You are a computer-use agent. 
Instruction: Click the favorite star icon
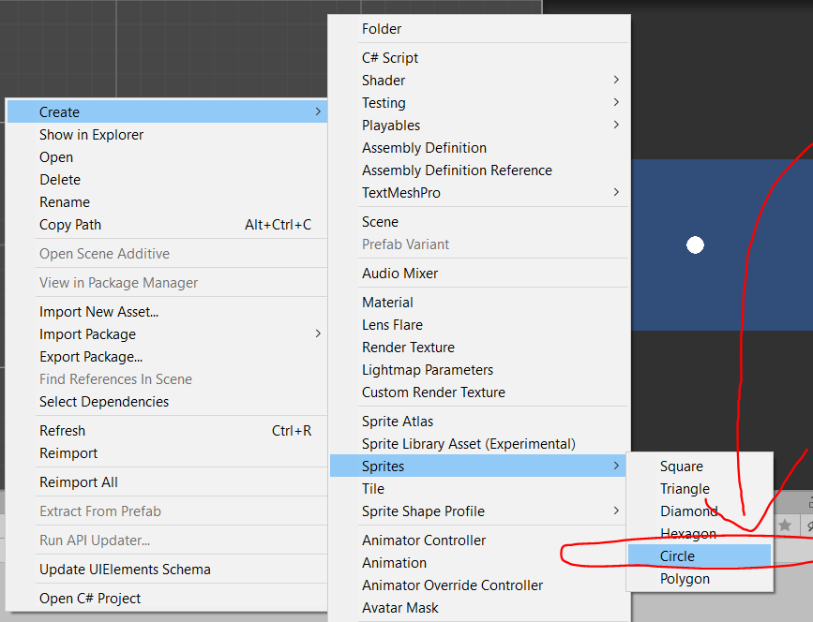tap(785, 526)
